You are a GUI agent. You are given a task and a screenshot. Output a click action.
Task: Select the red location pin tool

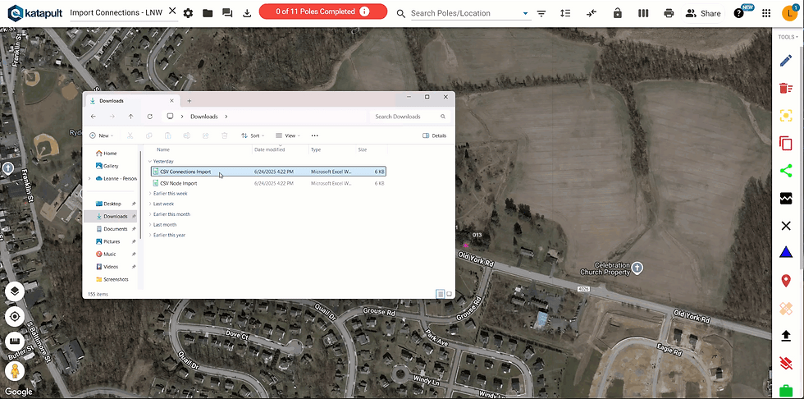click(786, 281)
